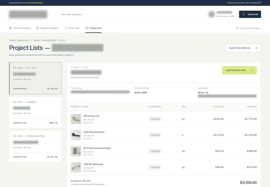Click In stock badge for LINE 05 cabinet pull
Viewport: 270px width, 187px height.
[x=155, y=167]
